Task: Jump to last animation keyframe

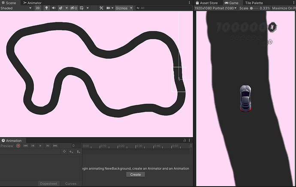Action: point(55,146)
